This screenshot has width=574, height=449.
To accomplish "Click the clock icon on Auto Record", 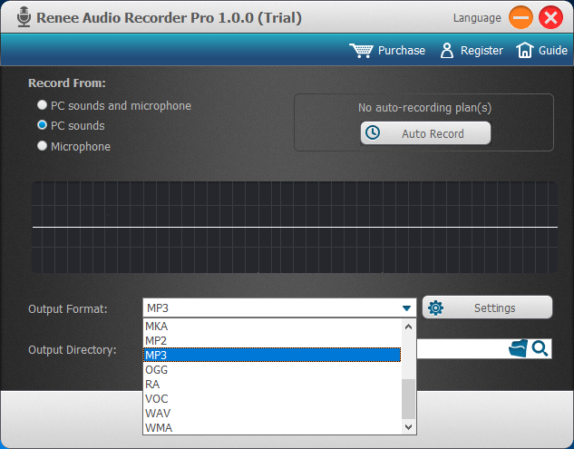I will tap(372, 133).
